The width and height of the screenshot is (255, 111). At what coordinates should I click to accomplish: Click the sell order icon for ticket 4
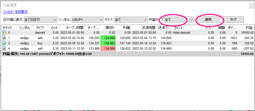click(4, 49)
